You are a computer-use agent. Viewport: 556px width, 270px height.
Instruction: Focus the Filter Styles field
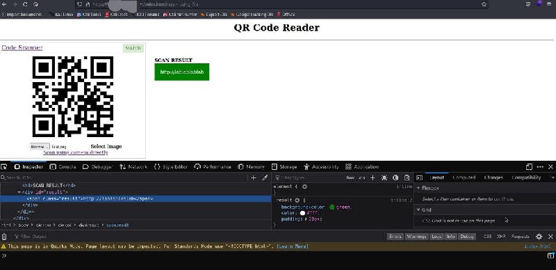tap(309, 177)
